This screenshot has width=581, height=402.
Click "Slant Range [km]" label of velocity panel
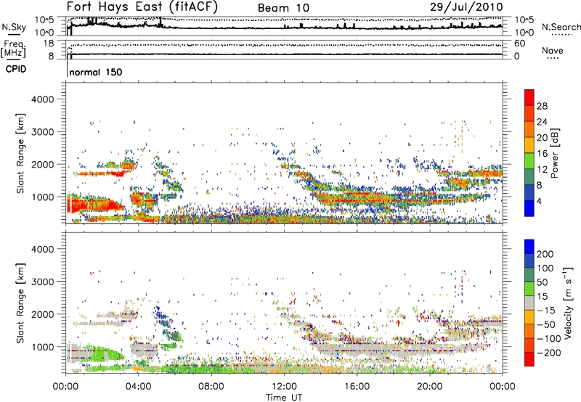[20, 303]
